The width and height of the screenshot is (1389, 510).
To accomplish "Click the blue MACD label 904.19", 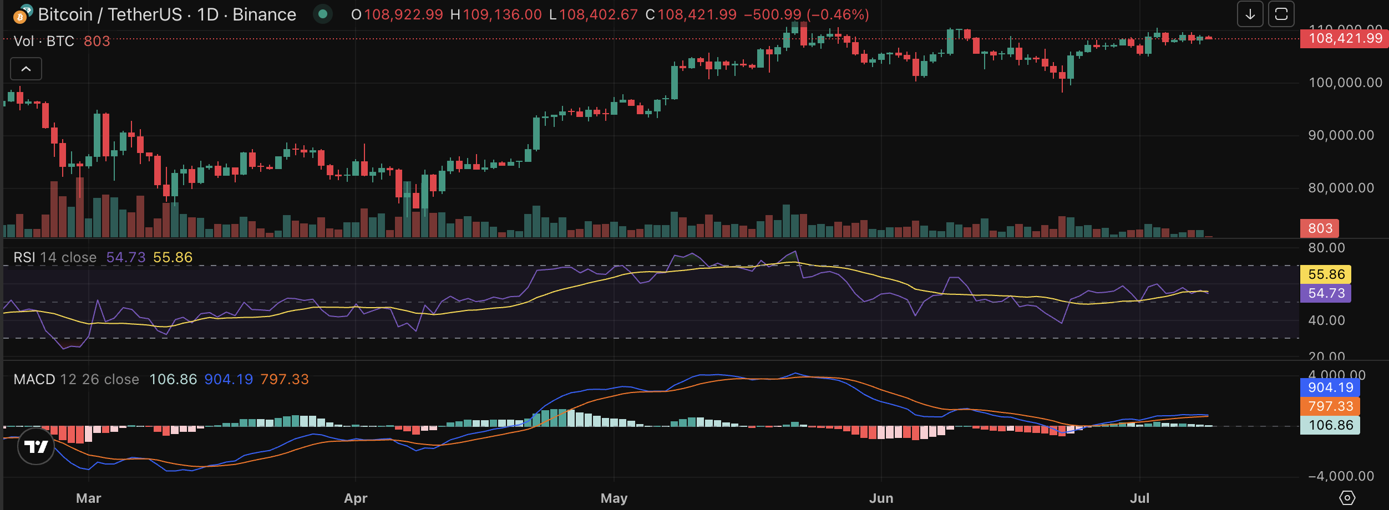I will tap(1330, 387).
